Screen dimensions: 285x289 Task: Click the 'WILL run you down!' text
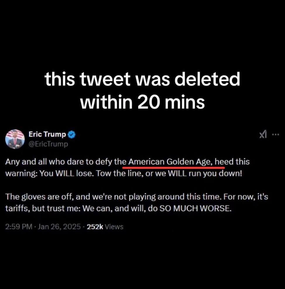point(205,173)
